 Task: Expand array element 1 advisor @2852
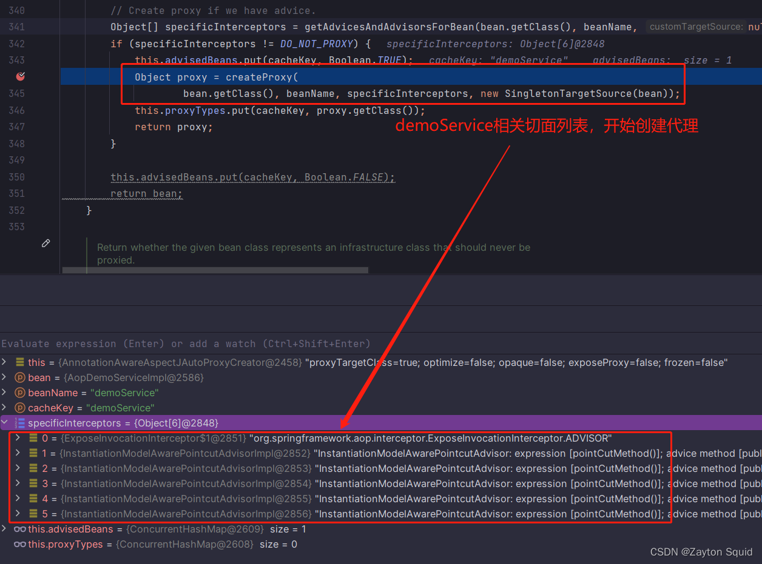point(18,453)
